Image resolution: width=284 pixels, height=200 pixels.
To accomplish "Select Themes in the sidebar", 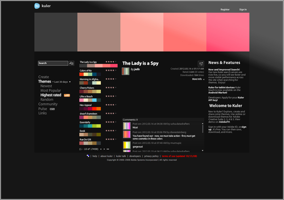I will point(44,82).
